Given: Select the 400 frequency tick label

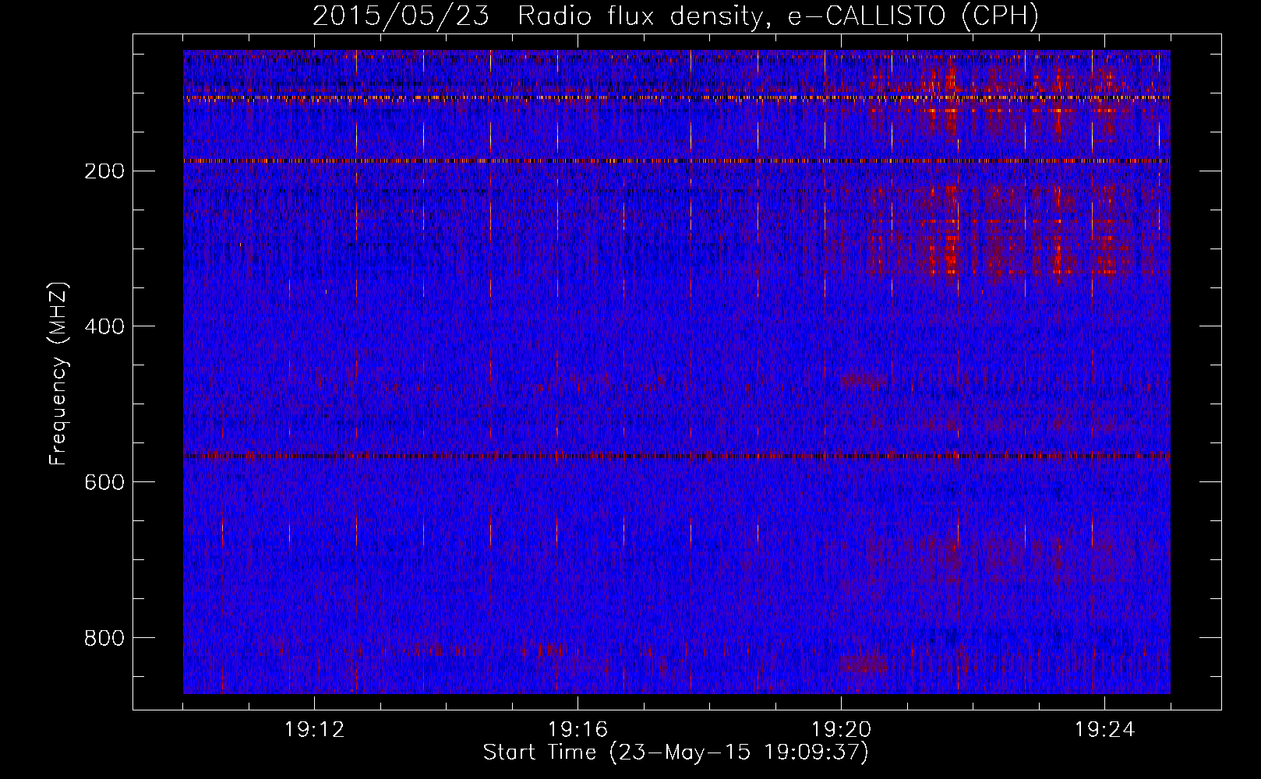Looking at the screenshot, I should tap(104, 326).
